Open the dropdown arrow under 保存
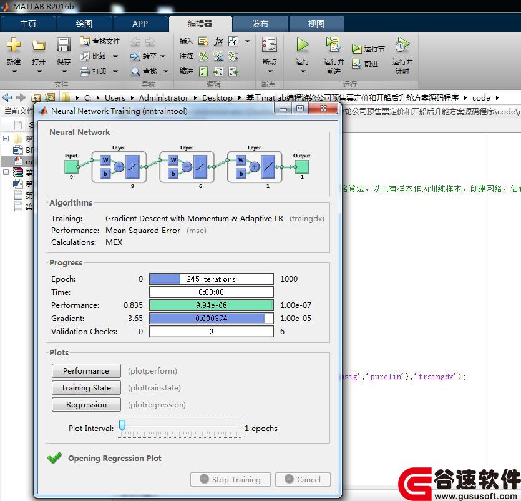 click(x=64, y=71)
